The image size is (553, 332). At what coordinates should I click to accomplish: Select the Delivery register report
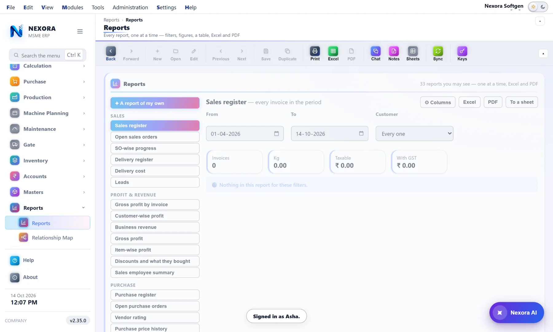[x=155, y=160]
